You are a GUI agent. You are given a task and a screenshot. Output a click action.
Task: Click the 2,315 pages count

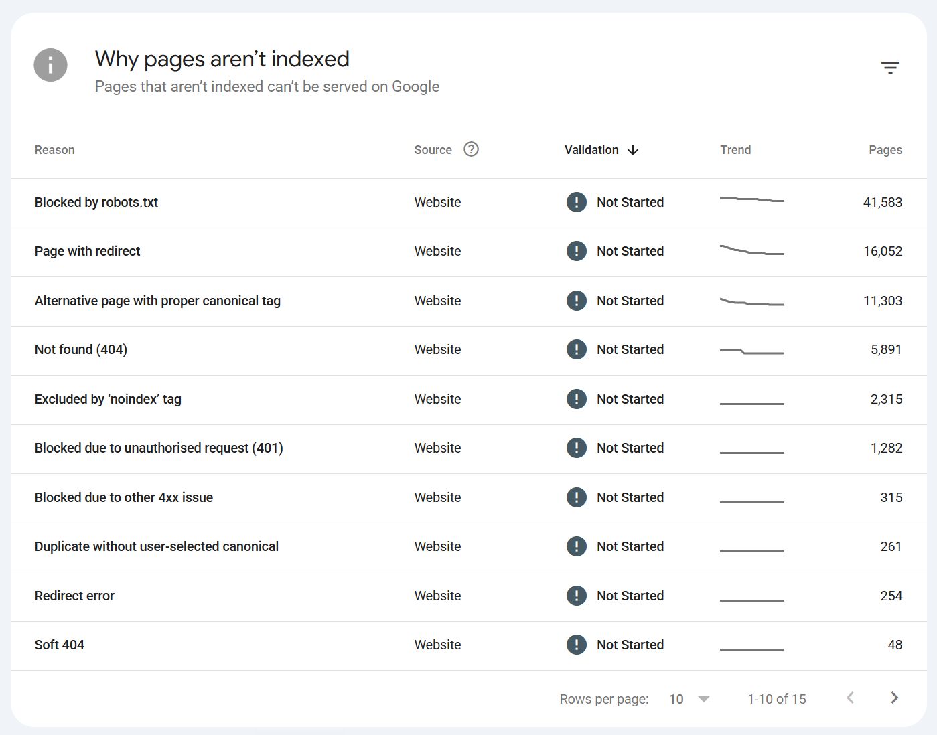(x=886, y=399)
